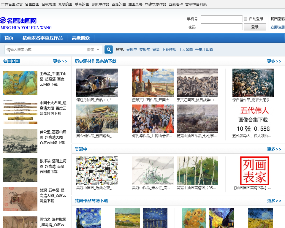The height and width of the screenshot is (228, 285).
Task: Open the 搜索 type dropdown
Action: (x=93, y=50)
